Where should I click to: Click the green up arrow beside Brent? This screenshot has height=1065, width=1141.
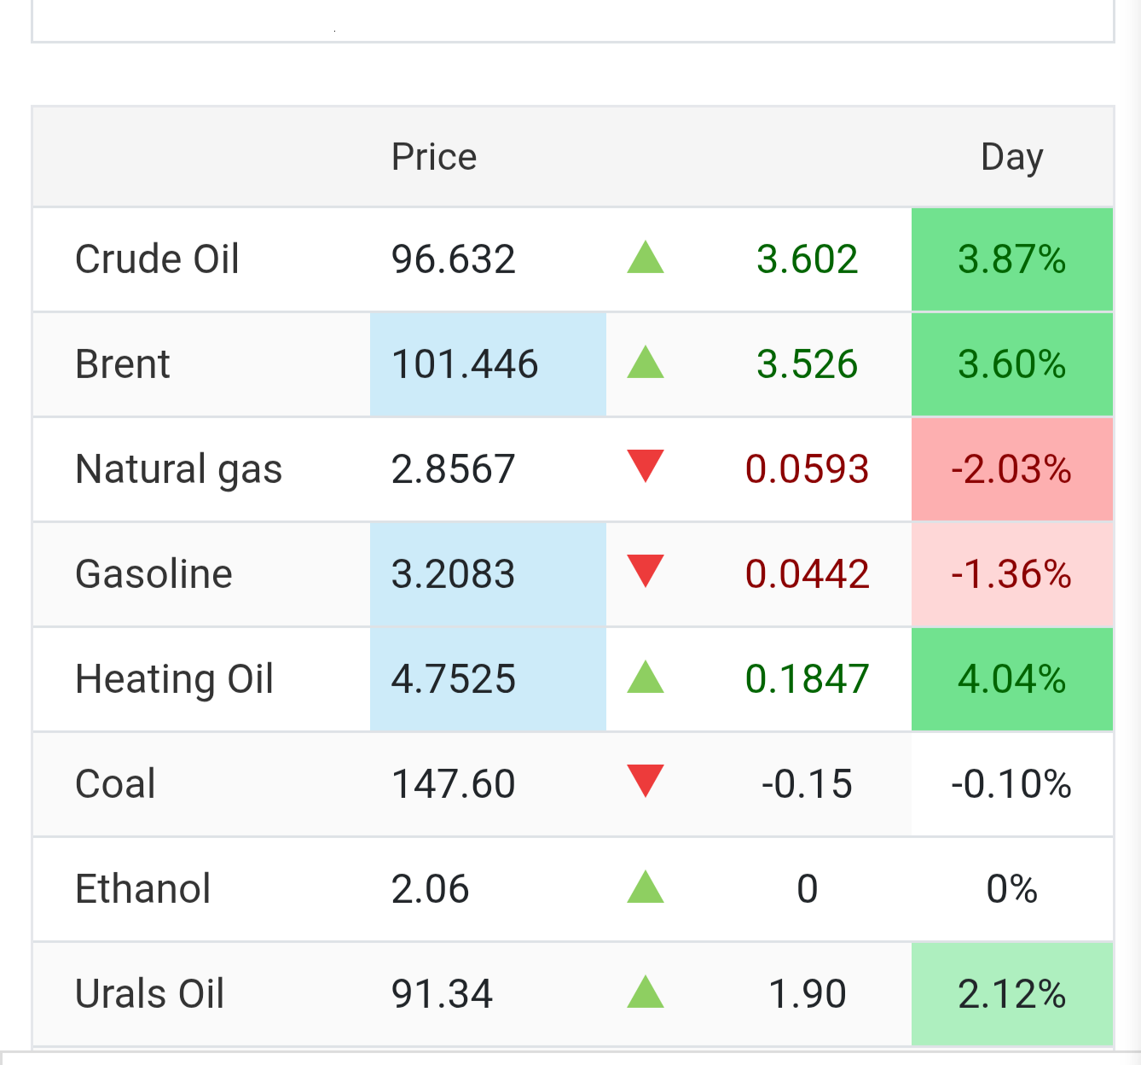tap(646, 363)
